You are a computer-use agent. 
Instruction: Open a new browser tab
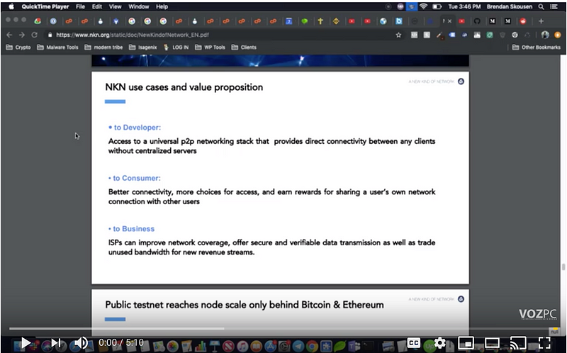point(541,21)
